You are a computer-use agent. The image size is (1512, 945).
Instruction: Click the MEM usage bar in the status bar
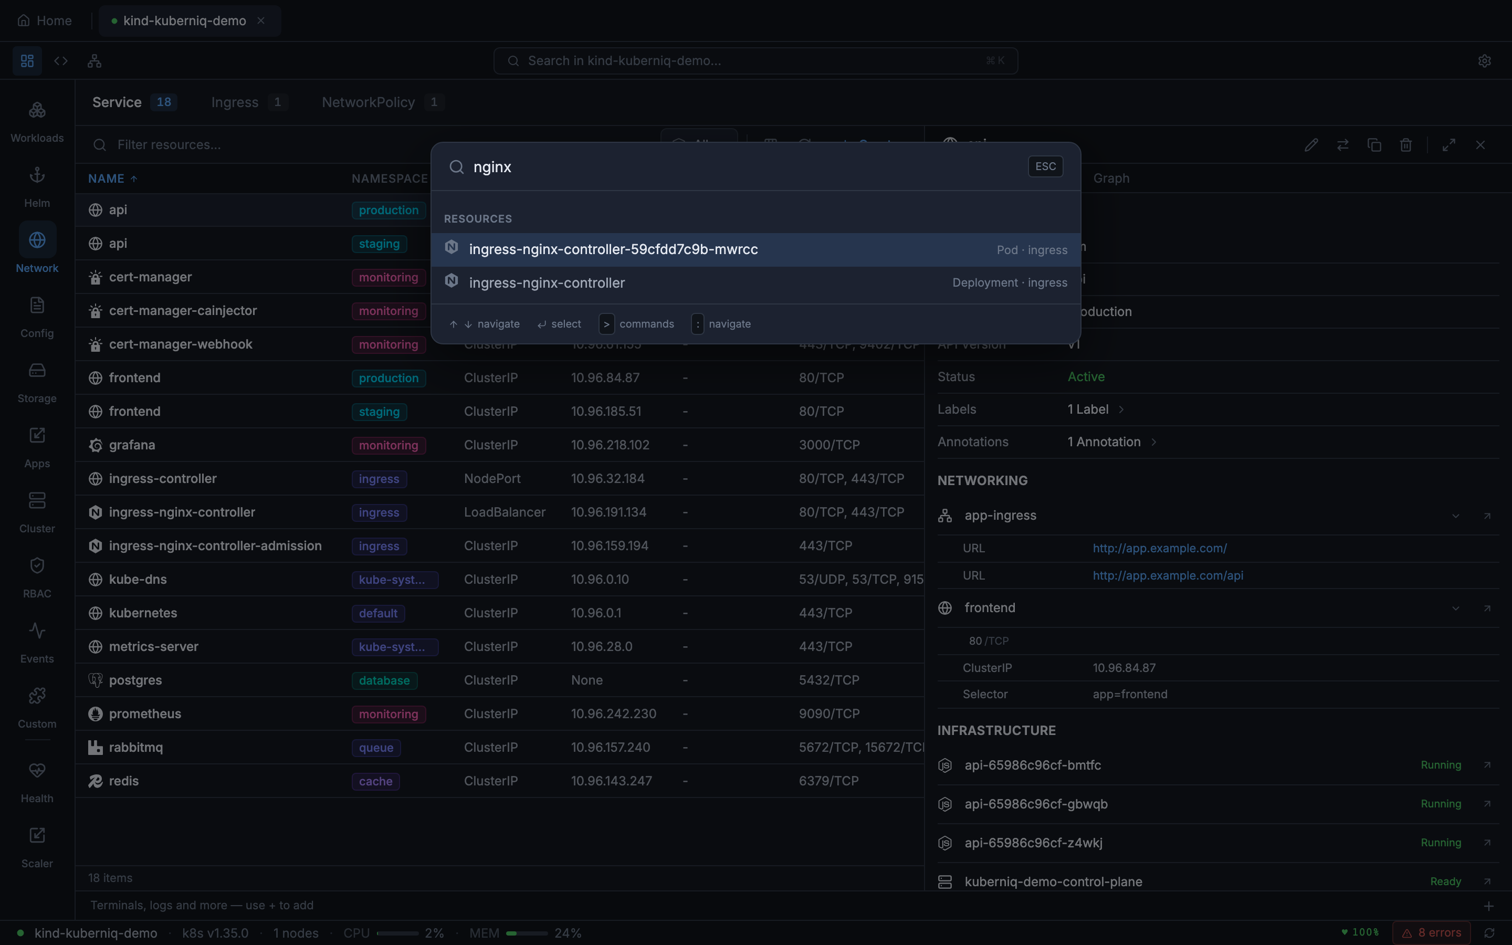[x=525, y=932]
